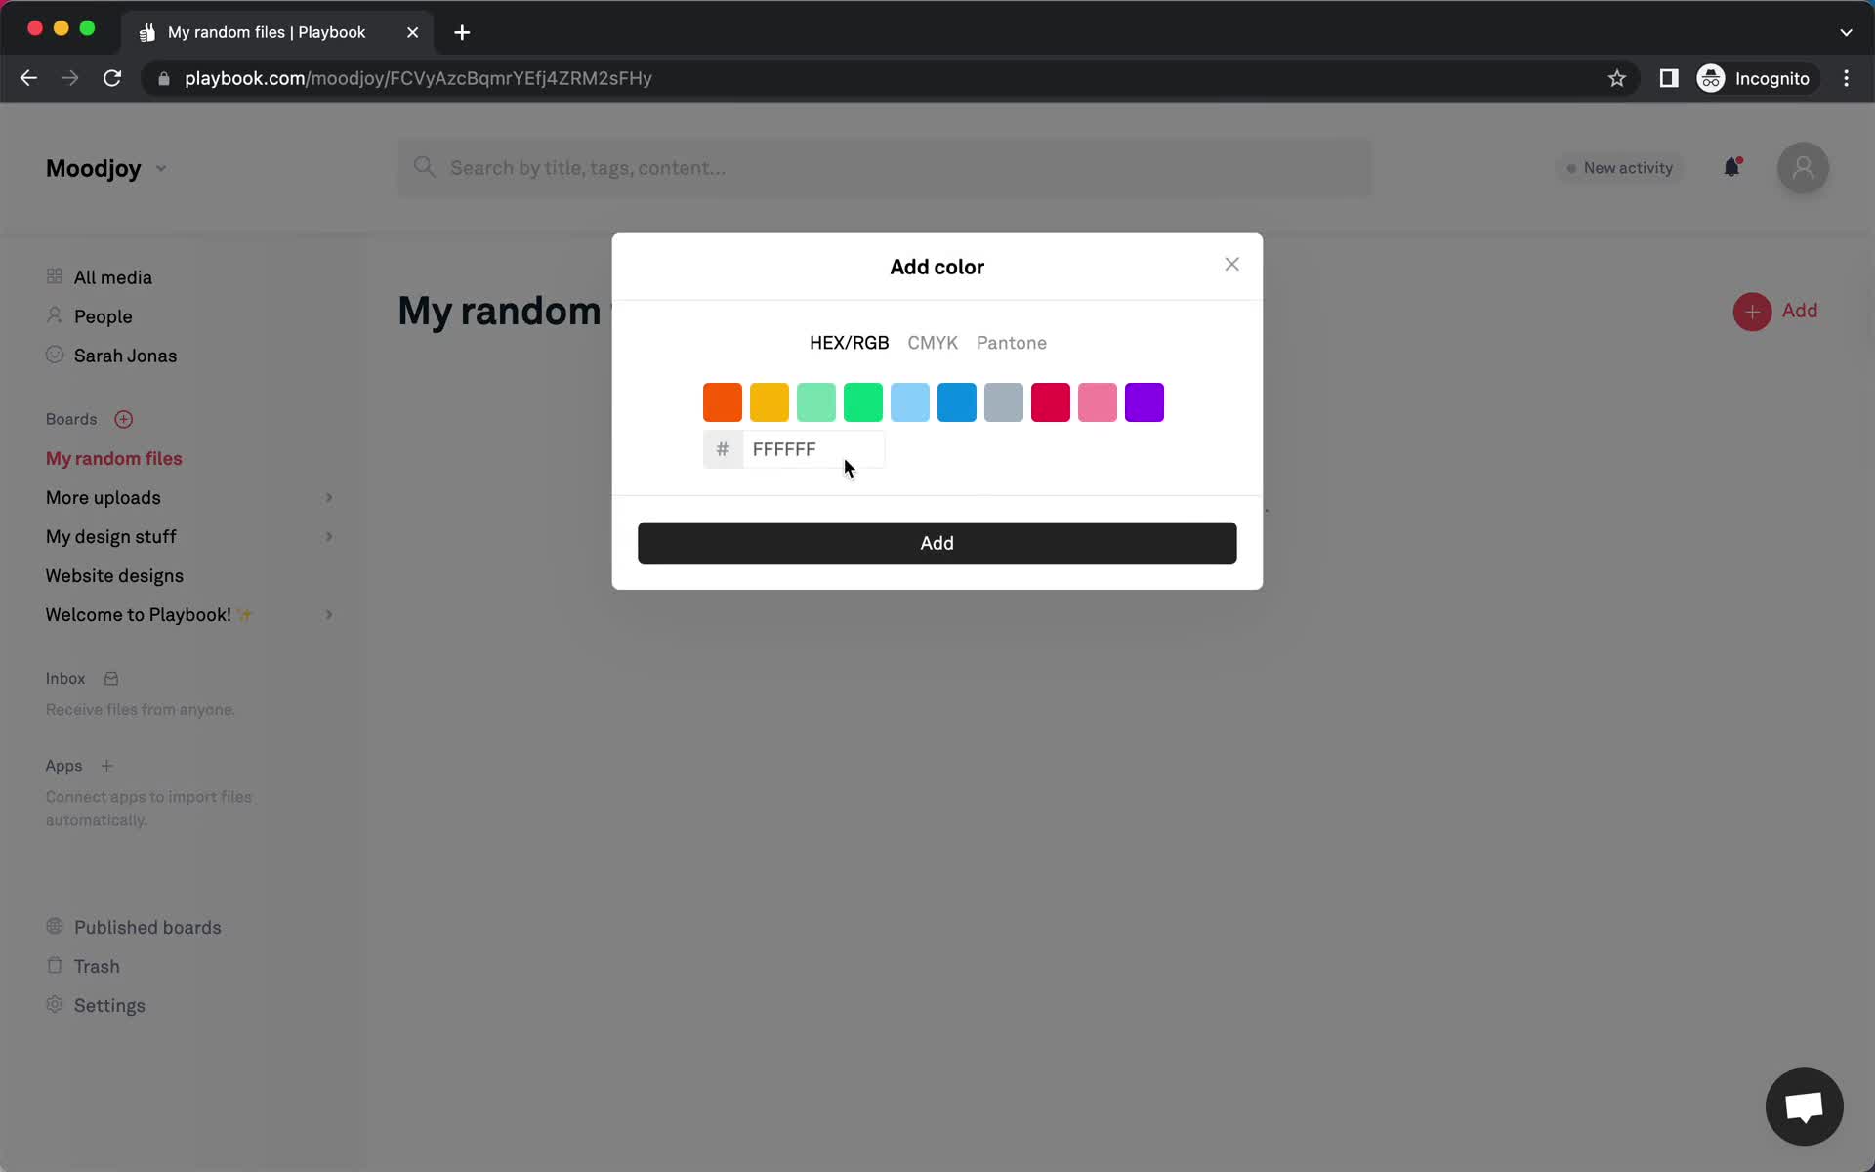
Task: Add a new board with plus icon
Action: (x=123, y=419)
